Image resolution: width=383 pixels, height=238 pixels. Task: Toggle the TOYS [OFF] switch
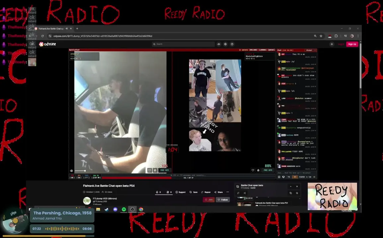pyautogui.click(x=87, y=177)
